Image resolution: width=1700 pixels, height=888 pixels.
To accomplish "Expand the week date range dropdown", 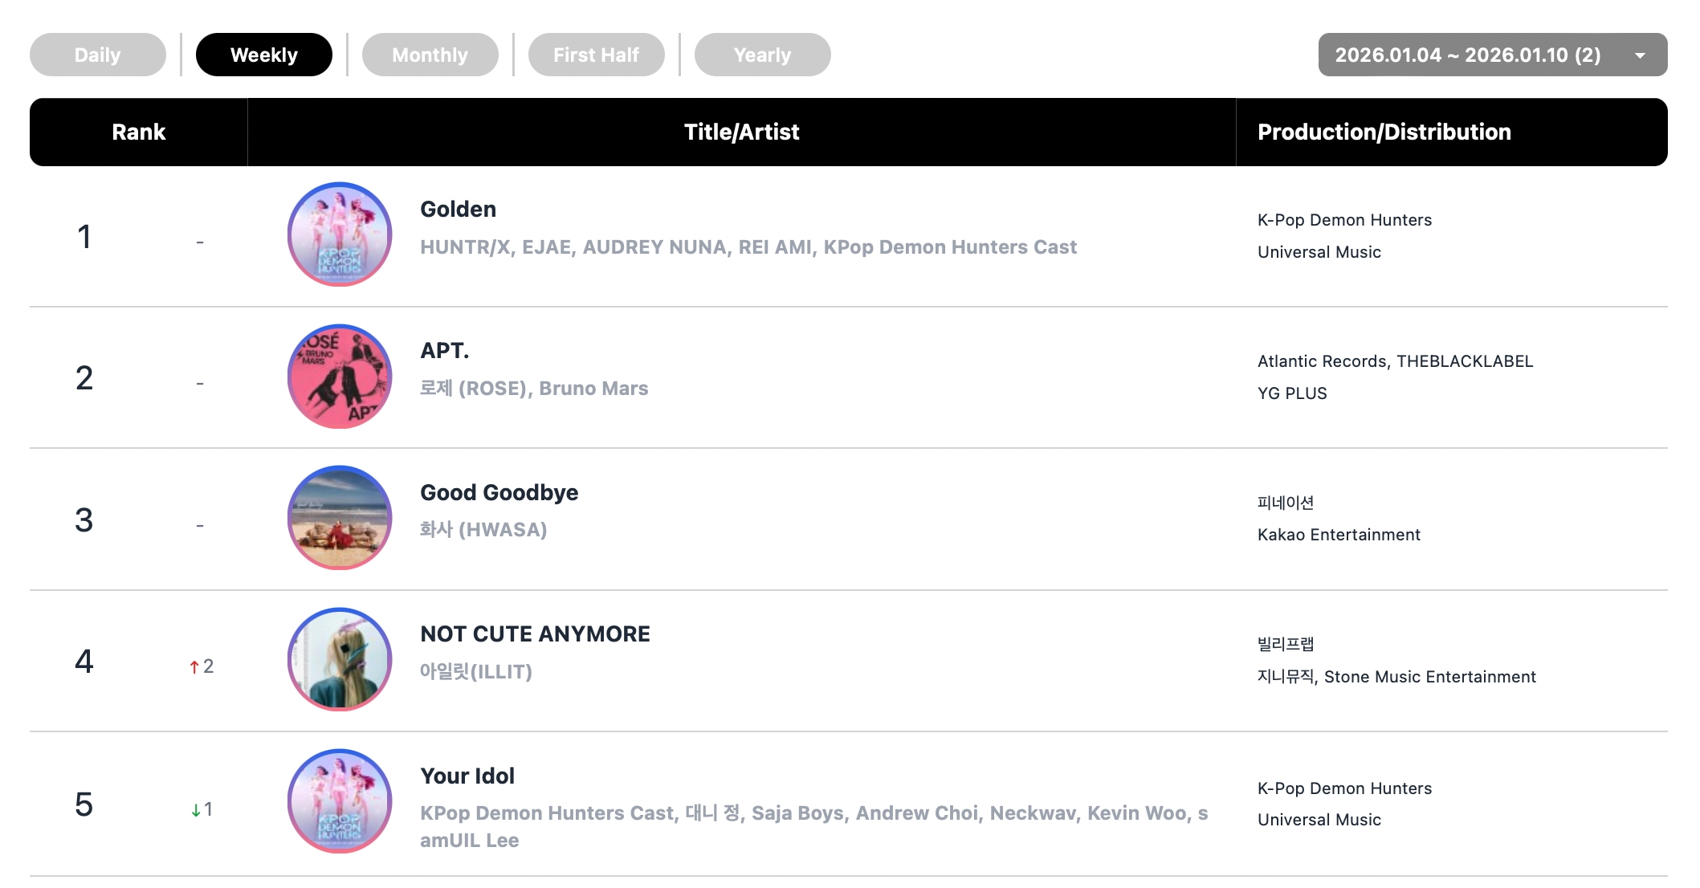I will (x=1468, y=55).
